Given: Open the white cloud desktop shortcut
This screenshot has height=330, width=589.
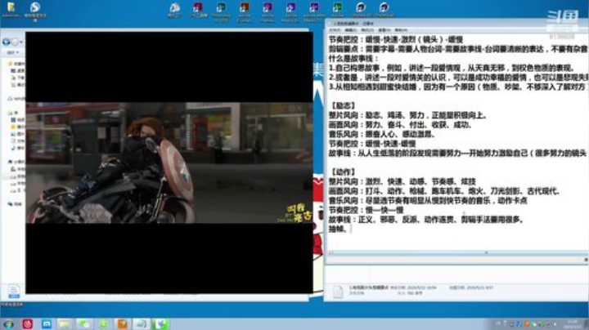Looking at the screenshot, I should pos(174,10).
